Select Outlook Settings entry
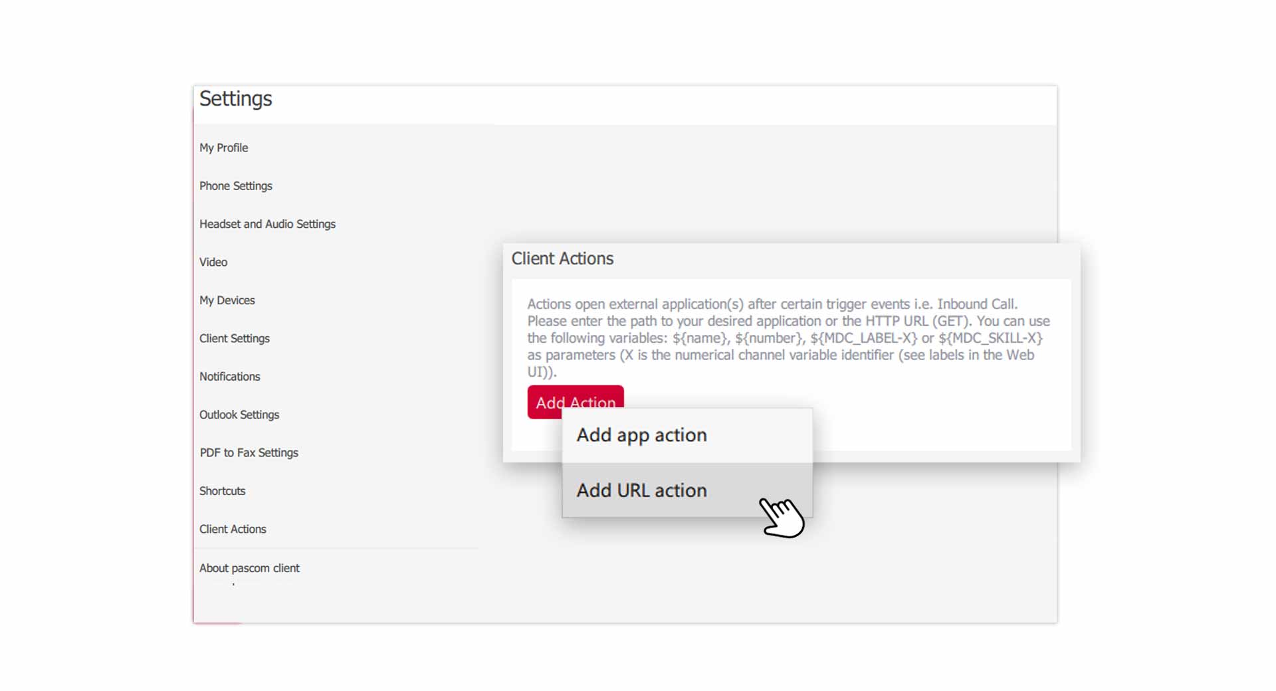The width and height of the screenshot is (1276, 691). [239, 415]
